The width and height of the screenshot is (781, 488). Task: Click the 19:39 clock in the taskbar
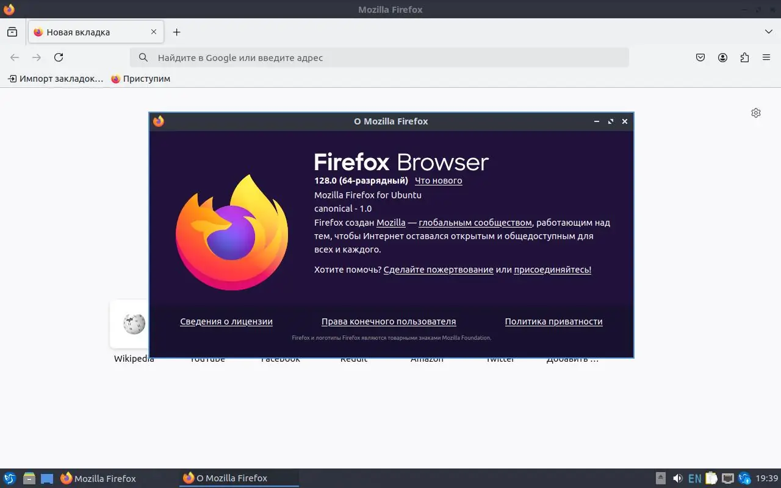(767, 478)
